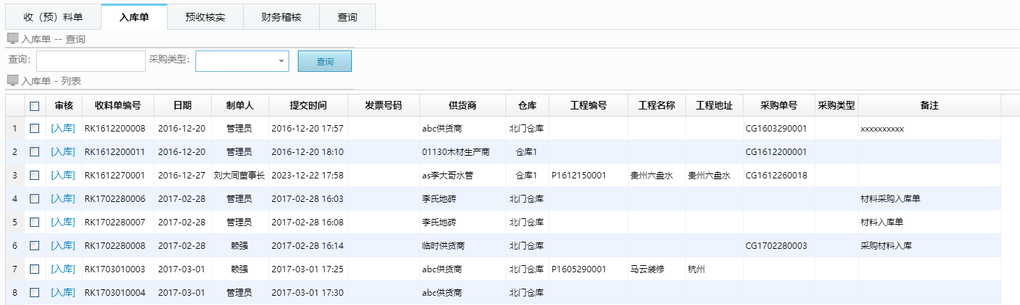Click creator 刘大同董事长
This screenshot has height=305, width=1020.
click(240, 176)
